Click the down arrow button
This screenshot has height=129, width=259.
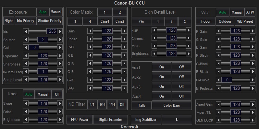pyautogui.click(x=177, y=120)
